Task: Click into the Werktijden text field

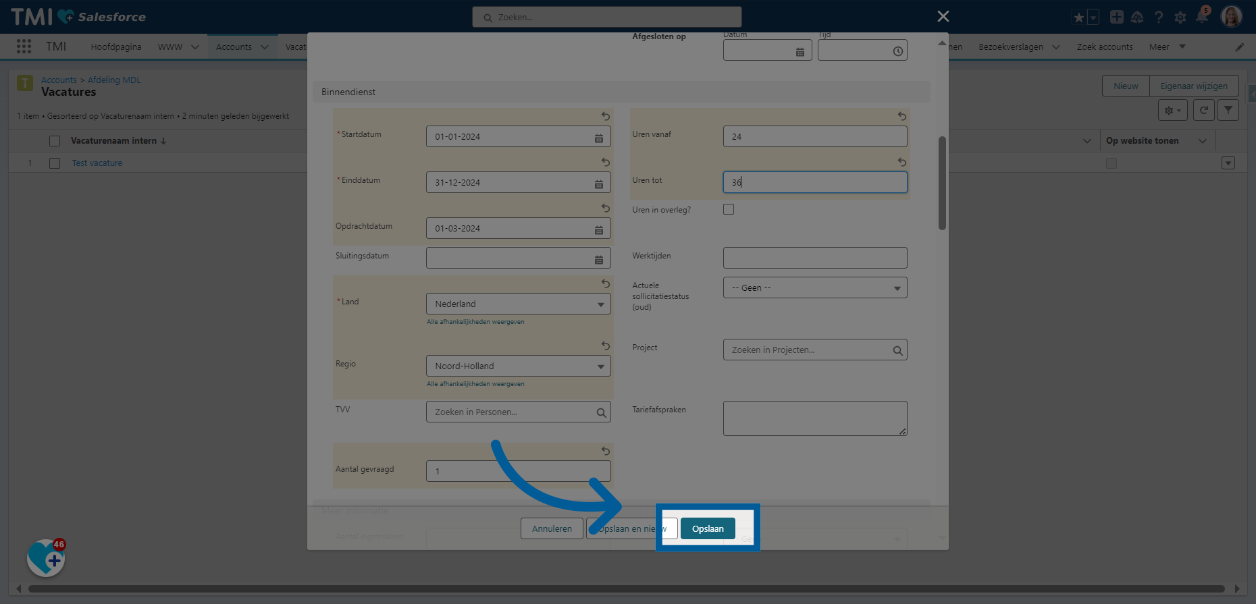Action: pyautogui.click(x=814, y=258)
